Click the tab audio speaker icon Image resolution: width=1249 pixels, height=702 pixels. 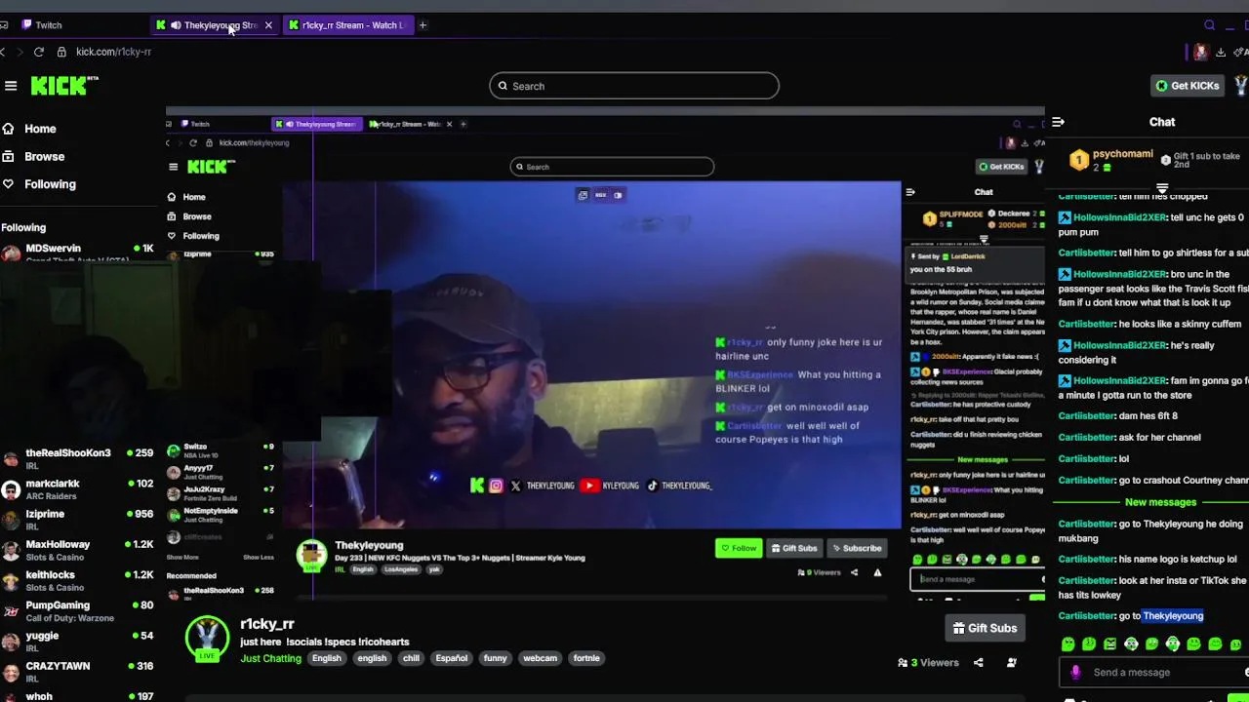point(176,25)
